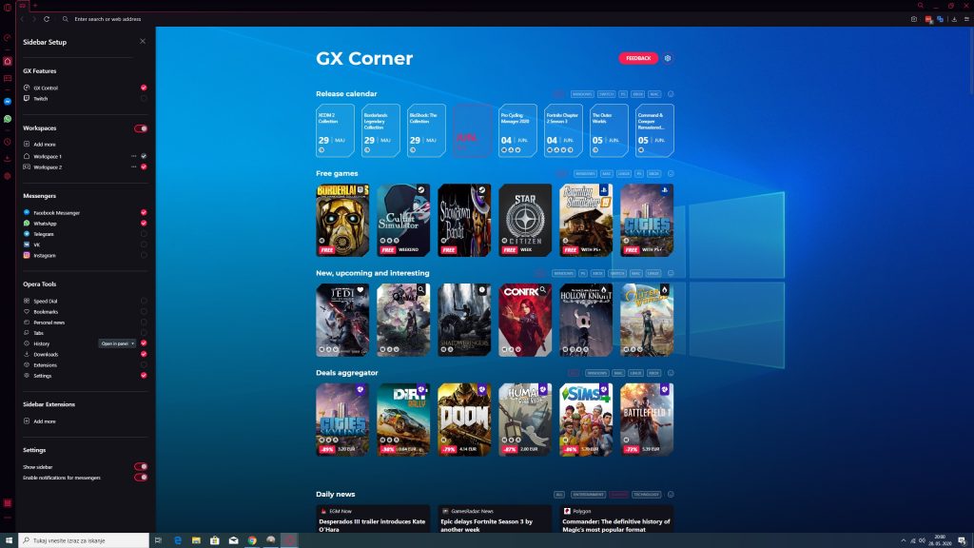The image size is (974, 548).
Task: Filter Daily news by Entertainment
Action: (x=588, y=495)
